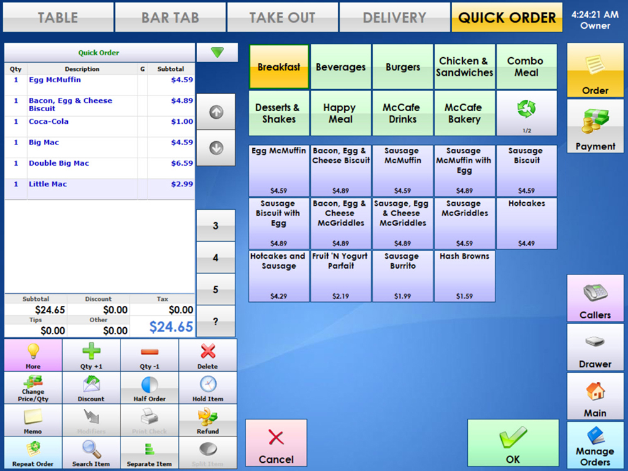Open the McCafe Drinks category
Viewport: 628px width, 471px height.
(403, 113)
